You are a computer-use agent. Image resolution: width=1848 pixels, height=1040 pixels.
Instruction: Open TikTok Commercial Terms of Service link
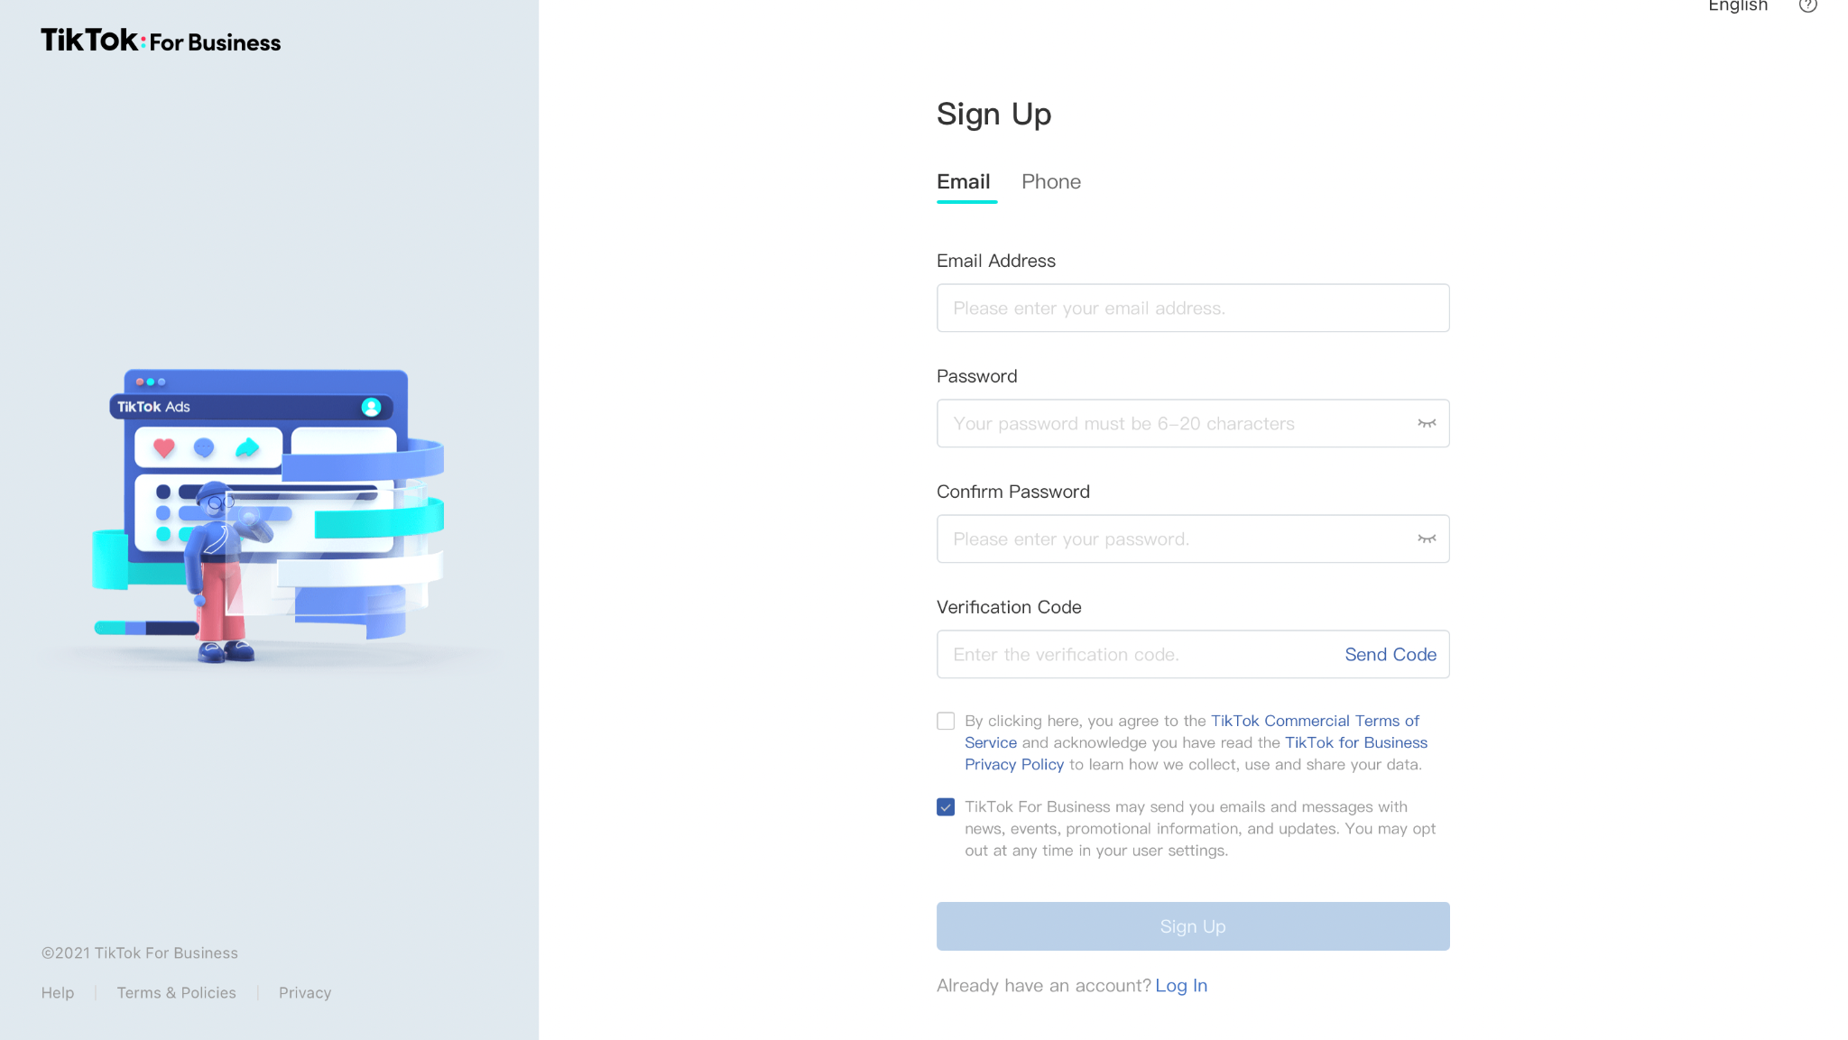point(1192,732)
